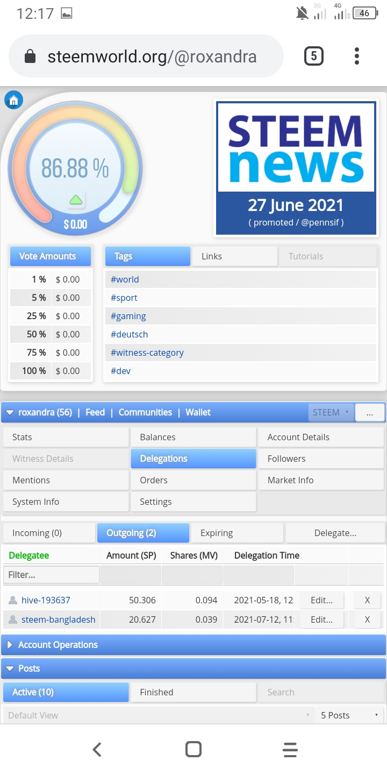The height and width of the screenshot is (775, 387).
Task: Open the #gaming tag
Action: (x=128, y=316)
